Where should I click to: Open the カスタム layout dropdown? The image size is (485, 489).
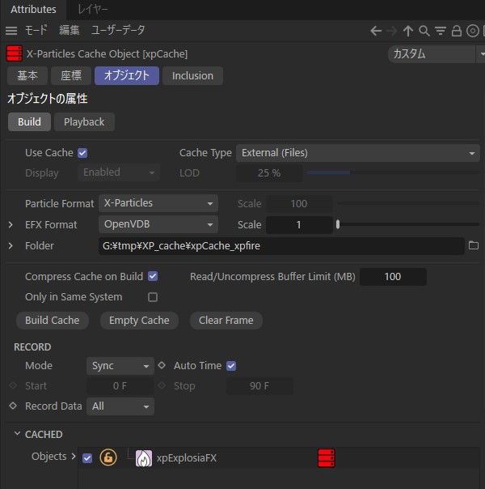pos(435,54)
